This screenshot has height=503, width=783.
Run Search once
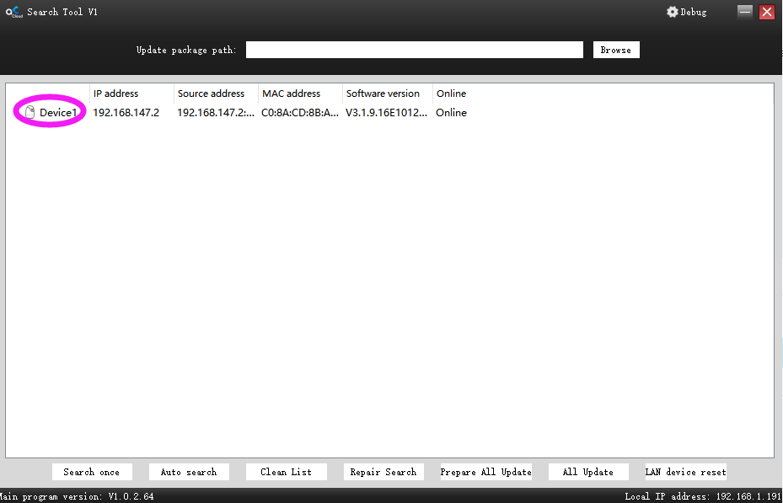point(92,472)
